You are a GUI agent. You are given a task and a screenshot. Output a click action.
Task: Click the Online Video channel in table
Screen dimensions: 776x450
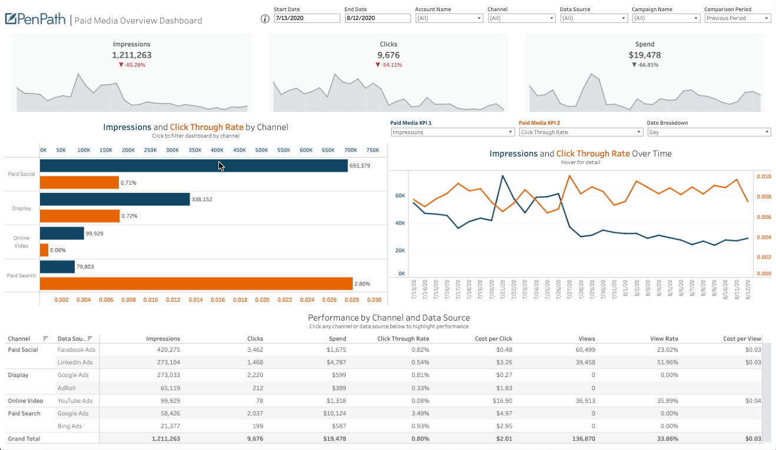(25, 401)
